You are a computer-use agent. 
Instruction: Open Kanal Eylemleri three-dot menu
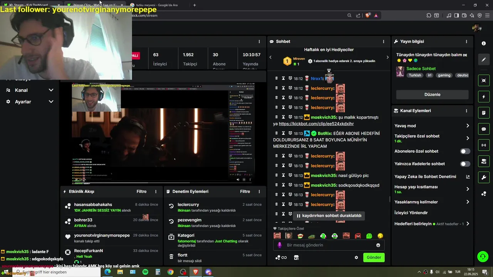(466, 111)
